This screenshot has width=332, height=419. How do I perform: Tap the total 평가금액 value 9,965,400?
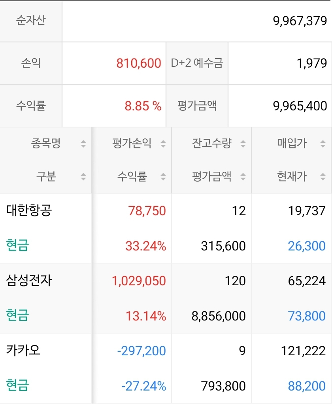pos(300,106)
